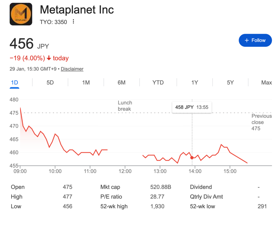Show the 1Y performance chart
This screenshot has height=225, width=278.
194,82
